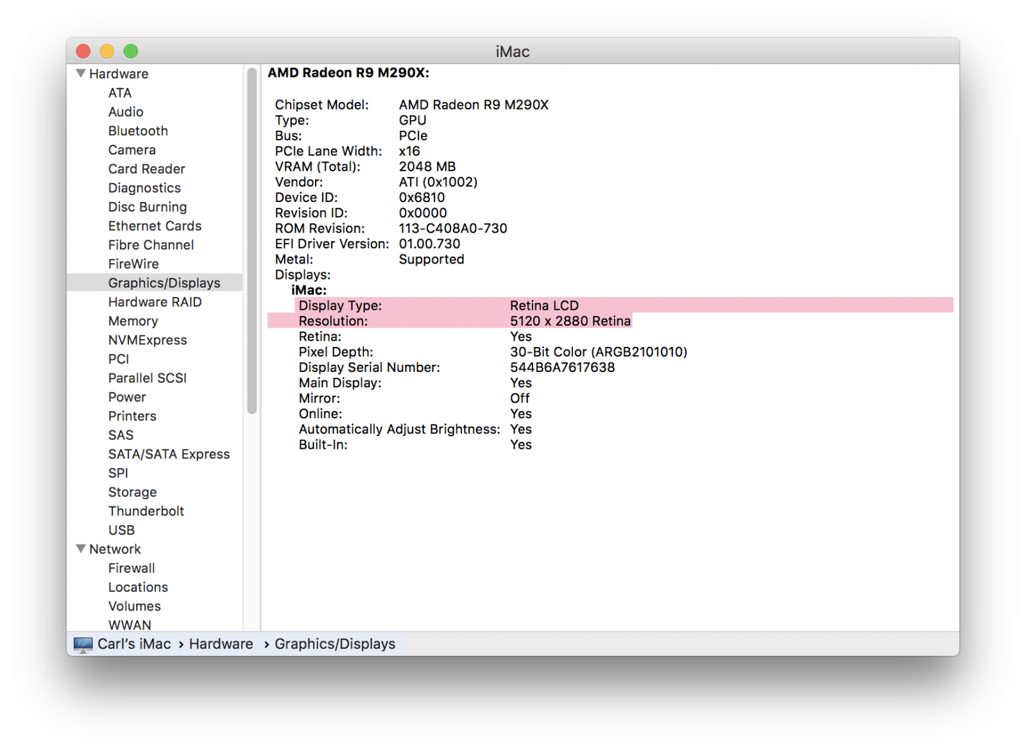The width and height of the screenshot is (1026, 751).
Task: Open Disc Burning details
Action: click(x=148, y=207)
